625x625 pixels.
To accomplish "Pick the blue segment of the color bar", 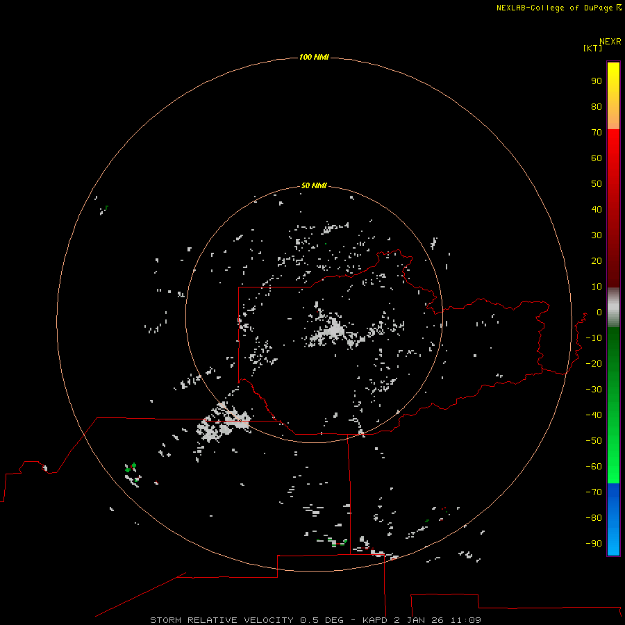I will click(x=613, y=519).
